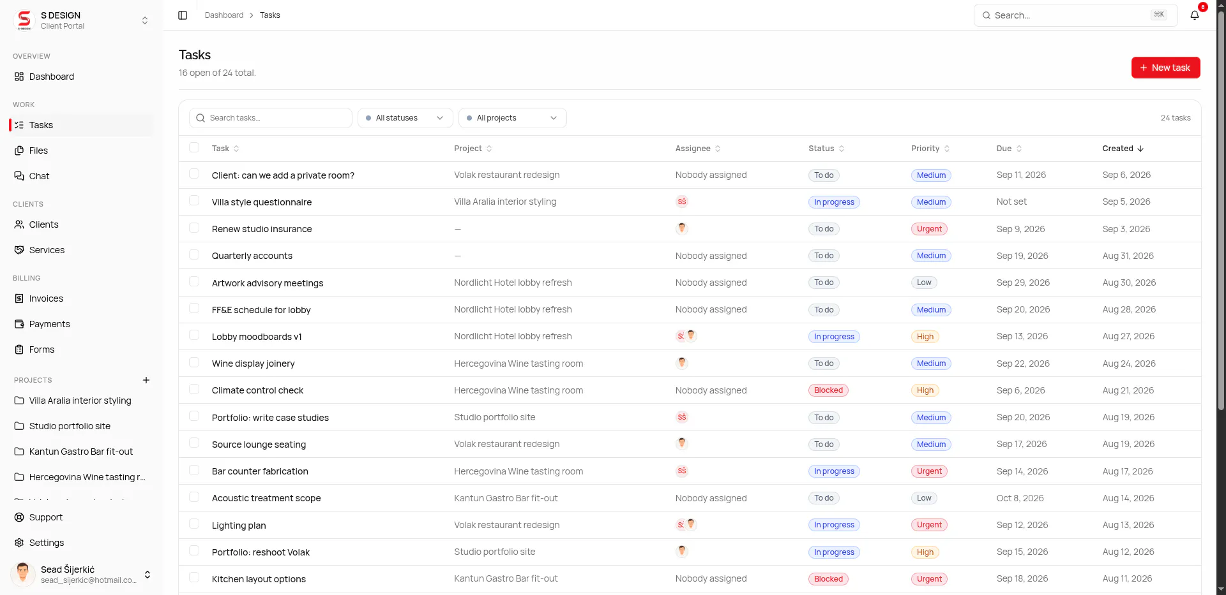Check the Climate control check row

click(194, 389)
